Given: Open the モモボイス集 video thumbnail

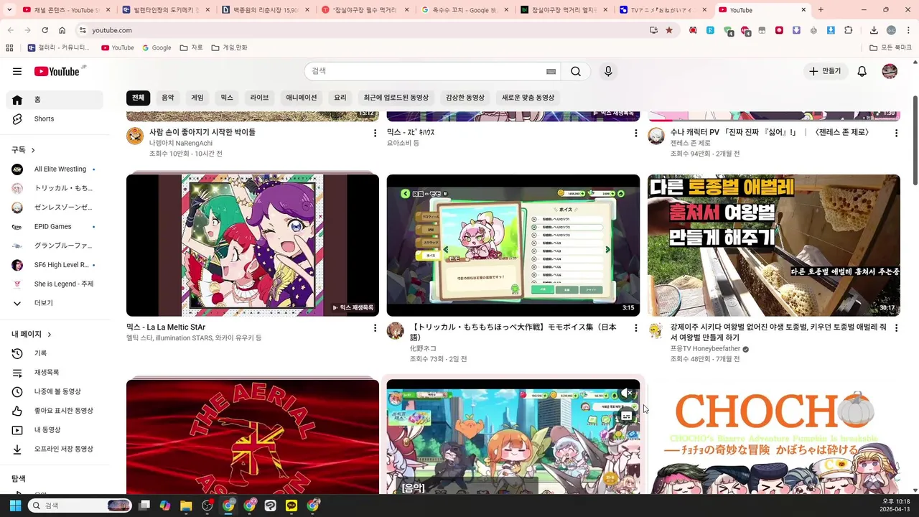Looking at the screenshot, I should click(x=513, y=246).
